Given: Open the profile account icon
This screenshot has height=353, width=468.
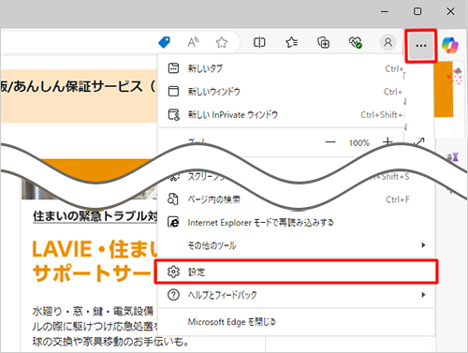Looking at the screenshot, I should click(388, 42).
